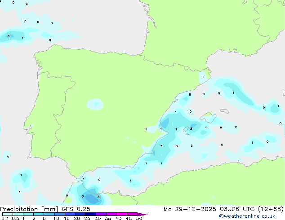Screen dimensions: 285x220
Task: Click the legend label '10'
Action: [56, 218]
